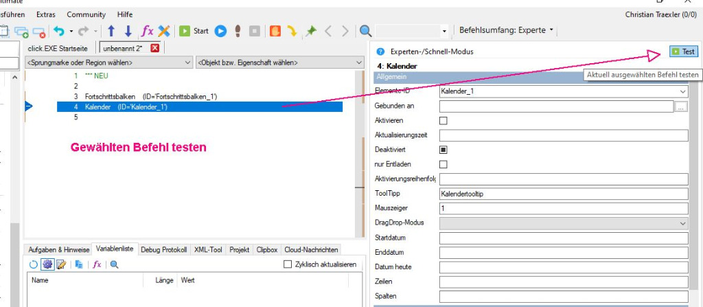The height and width of the screenshot is (307, 703).
Task: Click into the ToolTipp text field
Action: coord(563,194)
